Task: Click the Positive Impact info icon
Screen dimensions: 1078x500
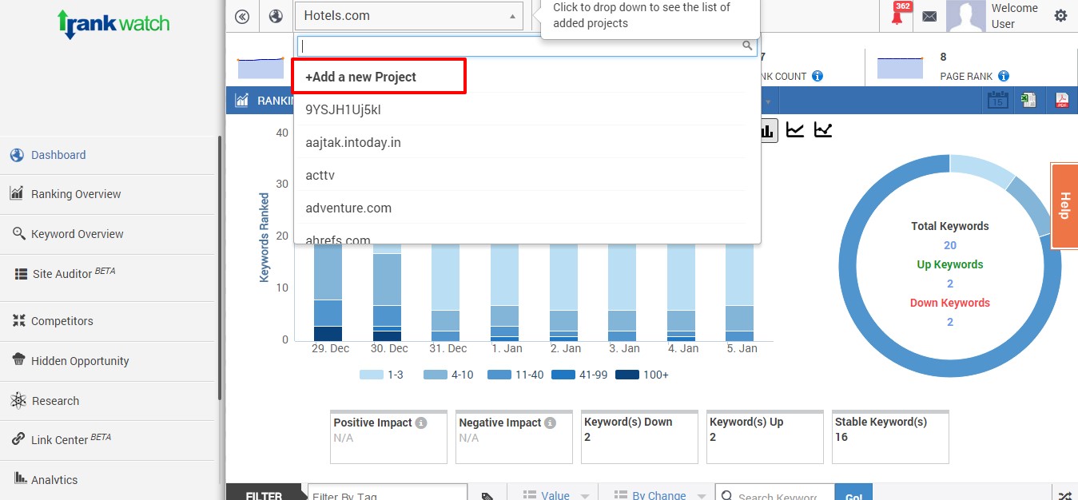Action: 421,423
